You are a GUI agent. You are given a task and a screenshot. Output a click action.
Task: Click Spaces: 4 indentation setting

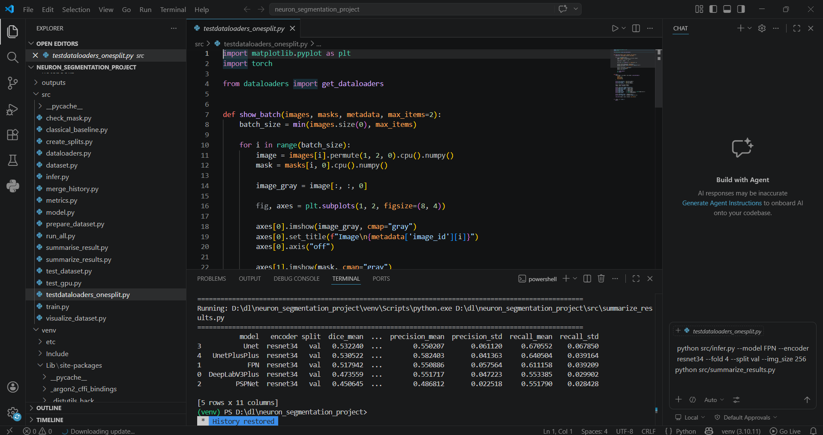[594, 431]
